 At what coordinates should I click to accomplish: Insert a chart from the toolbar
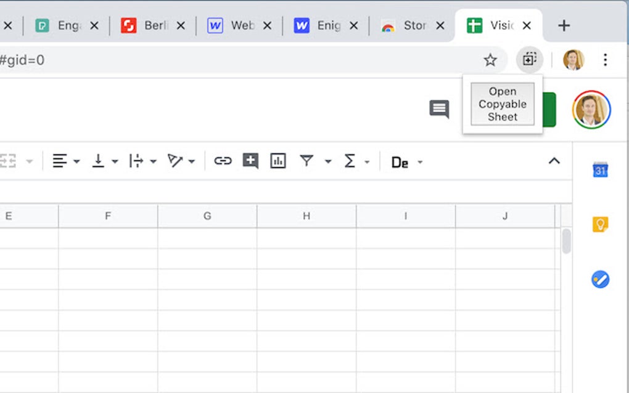pyautogui.click(x=278, y=161)
